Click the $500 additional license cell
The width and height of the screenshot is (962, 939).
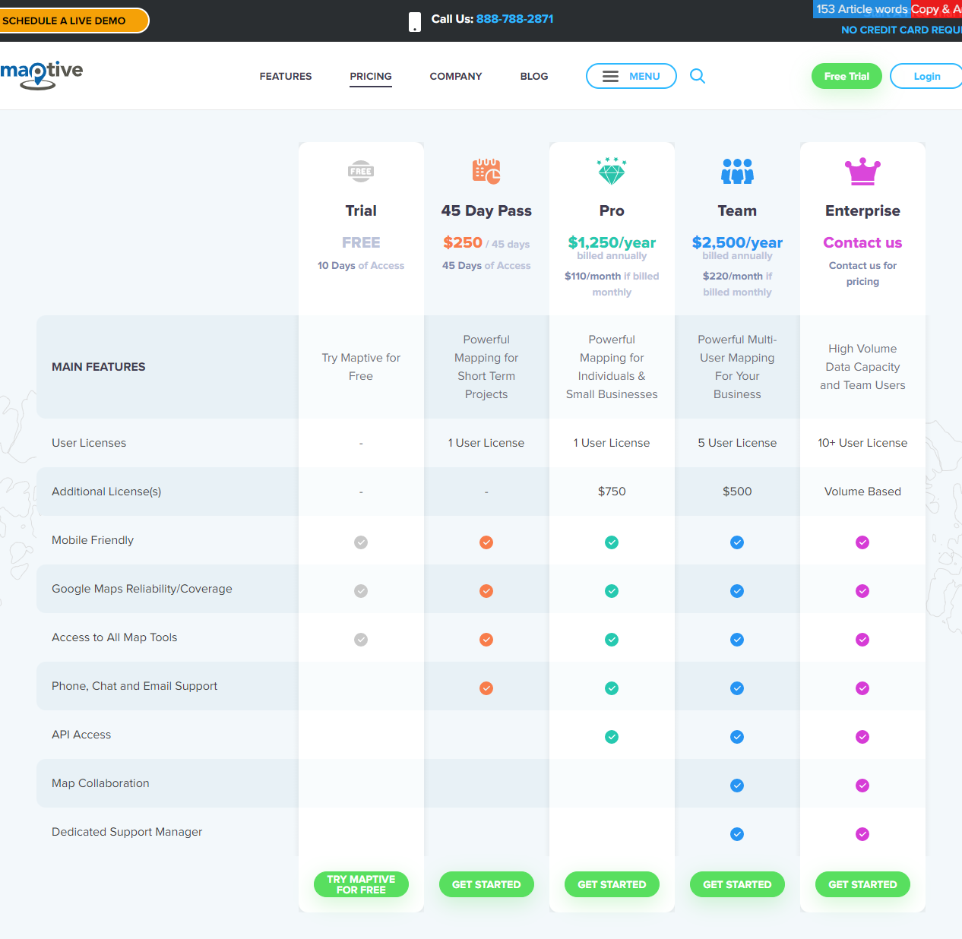coord(737,492)
